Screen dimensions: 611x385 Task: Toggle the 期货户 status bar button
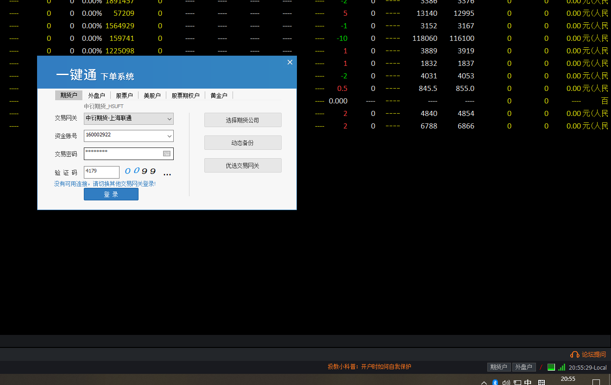pyautogui.click(x=498, y=367)
